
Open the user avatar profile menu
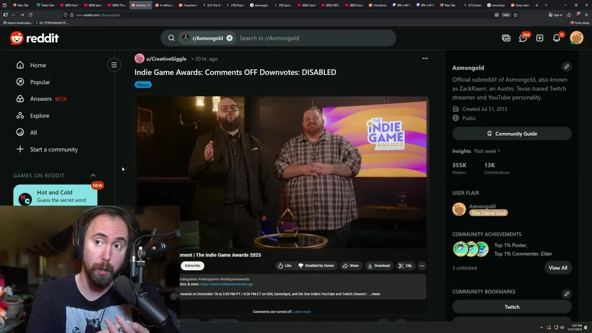point(577,38)
